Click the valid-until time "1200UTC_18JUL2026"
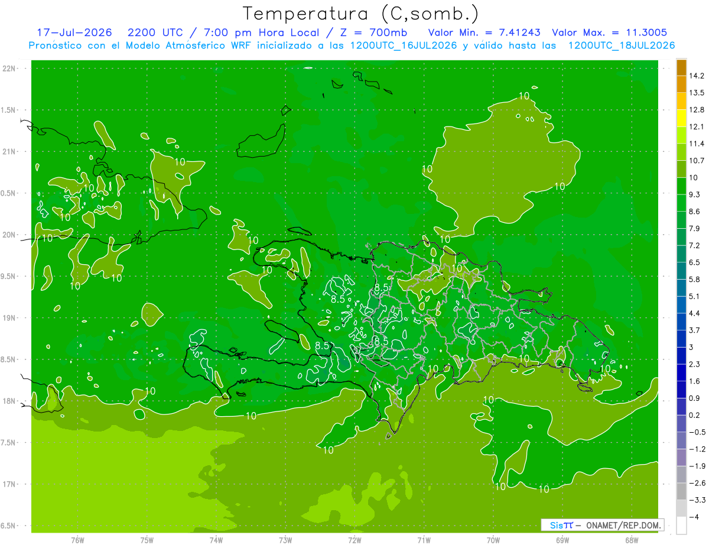 point(621,46)
